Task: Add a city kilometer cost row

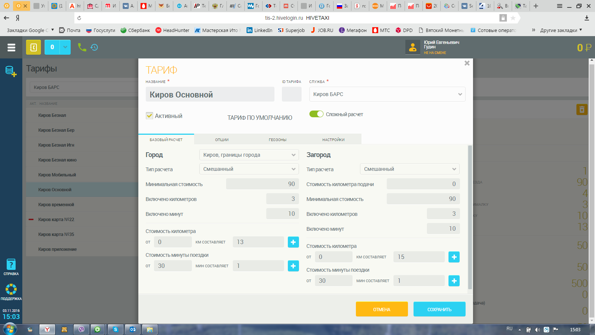Action: (293, 242)
